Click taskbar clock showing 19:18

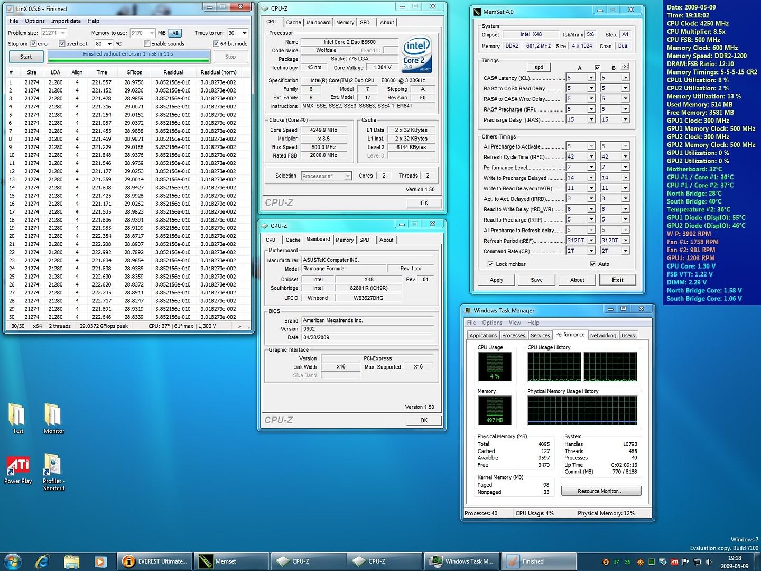pos(735,562)
